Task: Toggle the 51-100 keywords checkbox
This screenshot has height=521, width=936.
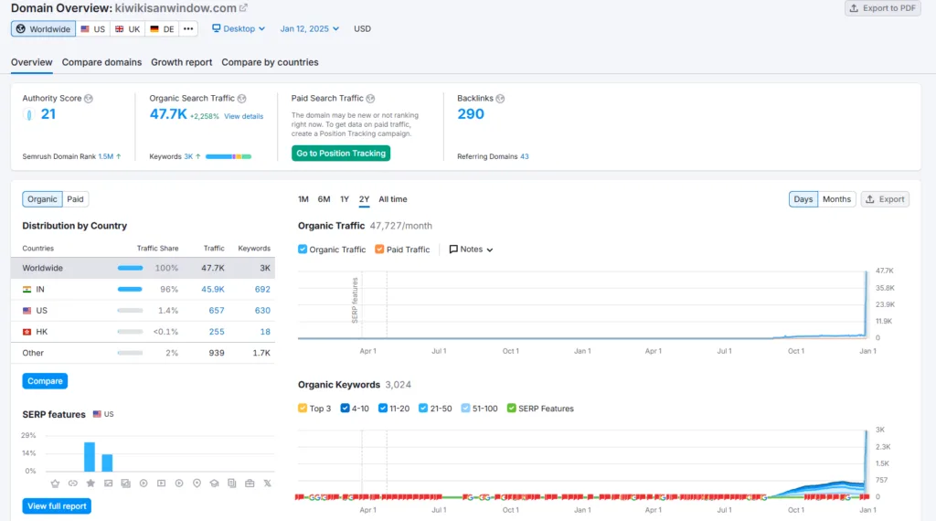Action: pos(465,409)
